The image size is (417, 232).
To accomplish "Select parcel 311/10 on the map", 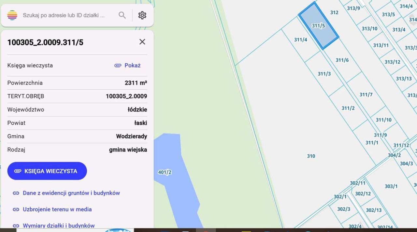I will pos(384,120).
